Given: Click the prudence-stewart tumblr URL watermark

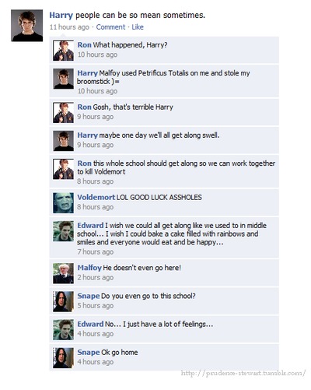Looking at the screenshot, I should tap(243, 373).
